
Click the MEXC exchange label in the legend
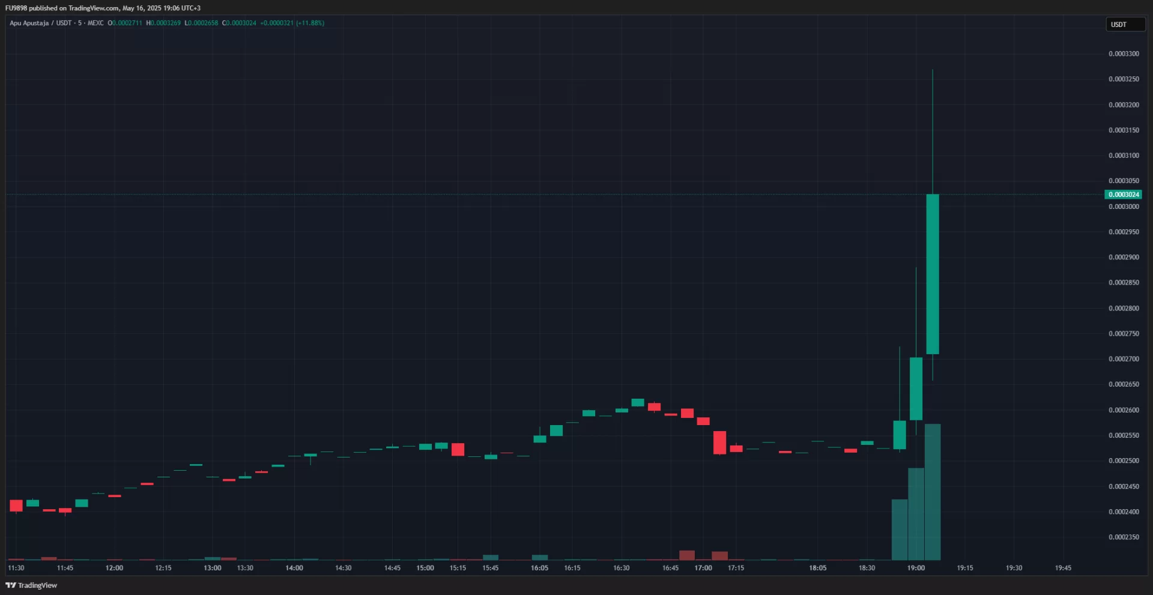(95, 23)
